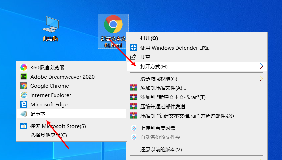Expand the 授予访问权限(G) submenu arrow
The image size is (282, 160).
[261, 79]
